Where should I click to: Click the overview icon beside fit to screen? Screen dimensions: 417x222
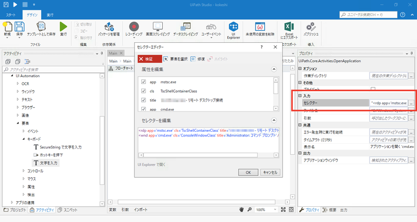pos(291,210)
